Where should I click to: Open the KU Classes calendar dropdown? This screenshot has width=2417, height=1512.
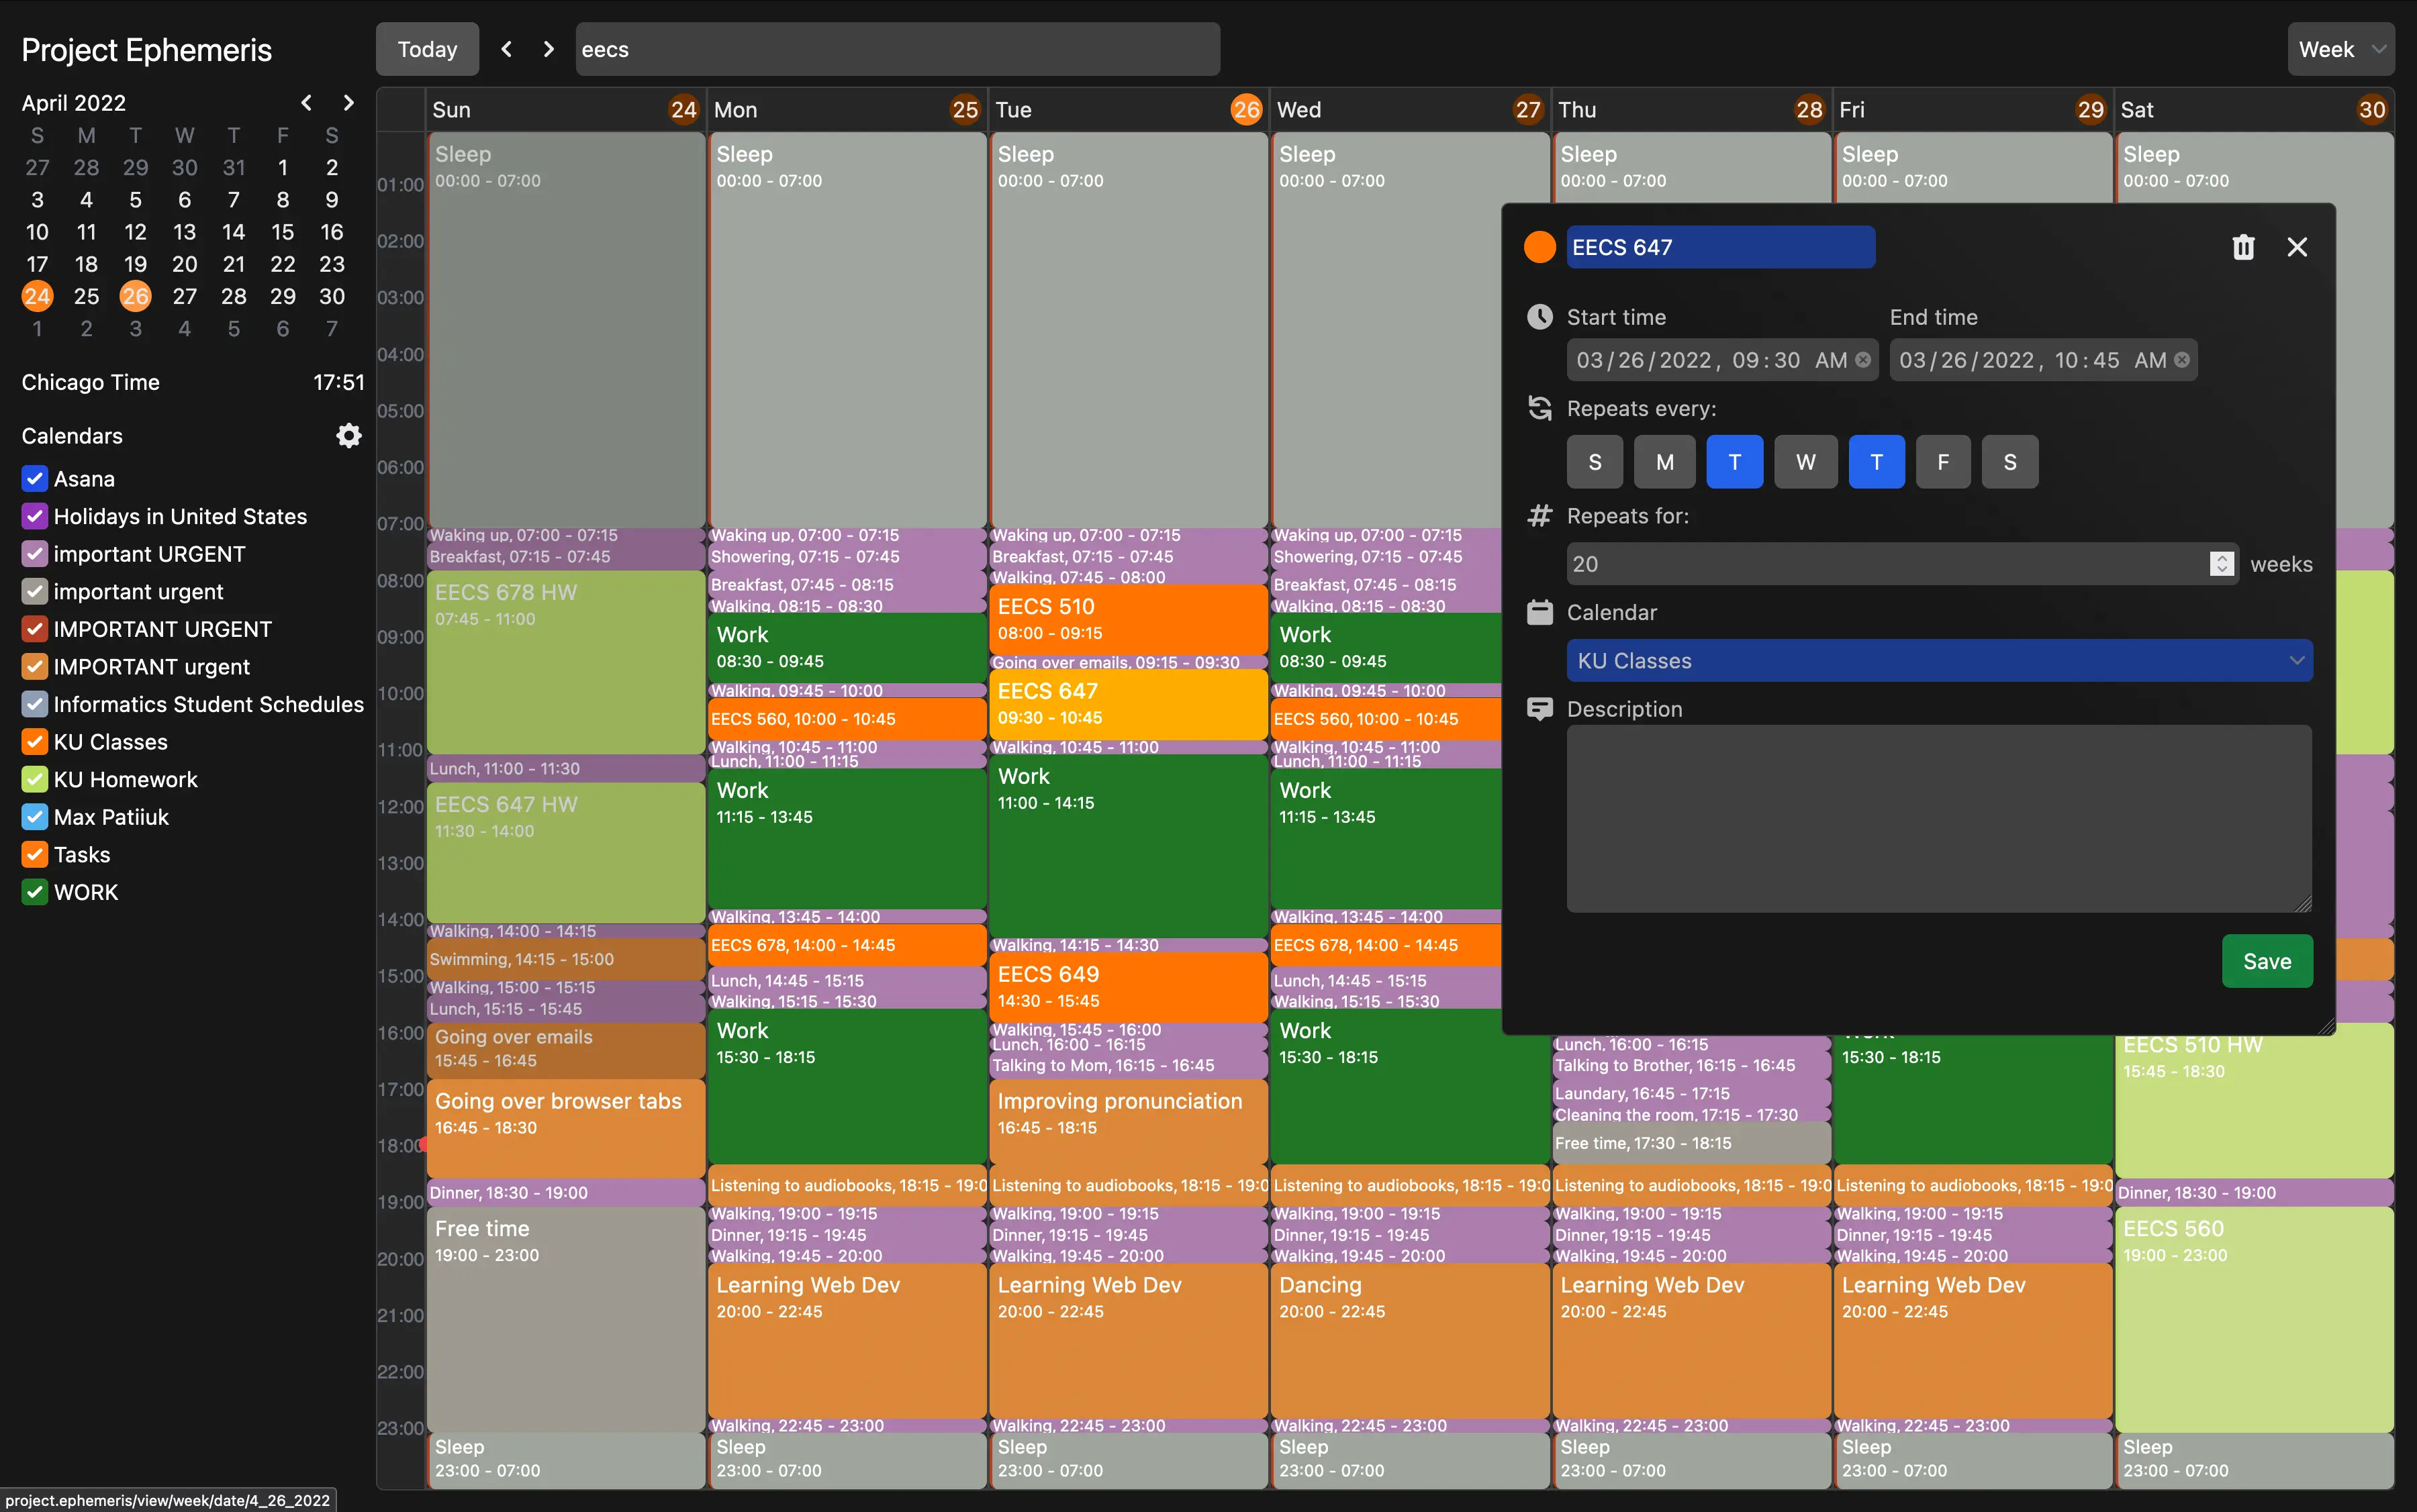click(1939, 661)
